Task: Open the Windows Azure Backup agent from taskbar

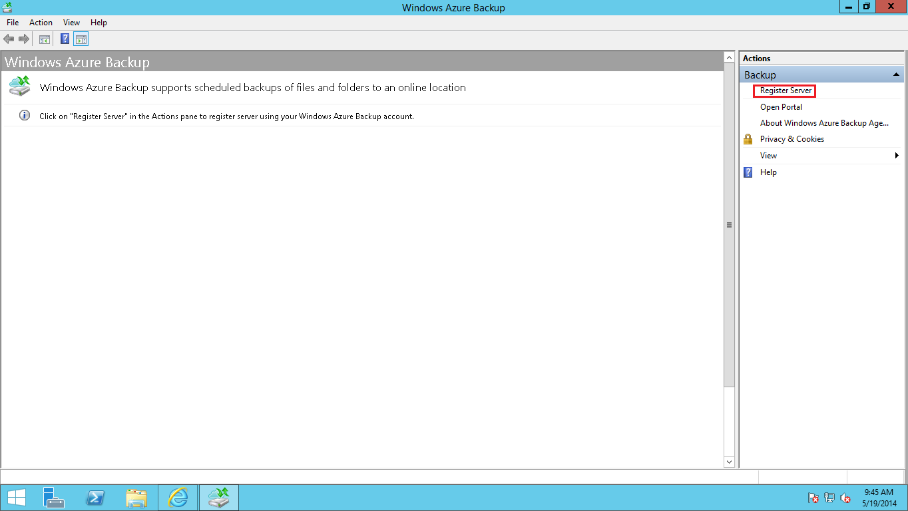Action: [x=218, y=497]
